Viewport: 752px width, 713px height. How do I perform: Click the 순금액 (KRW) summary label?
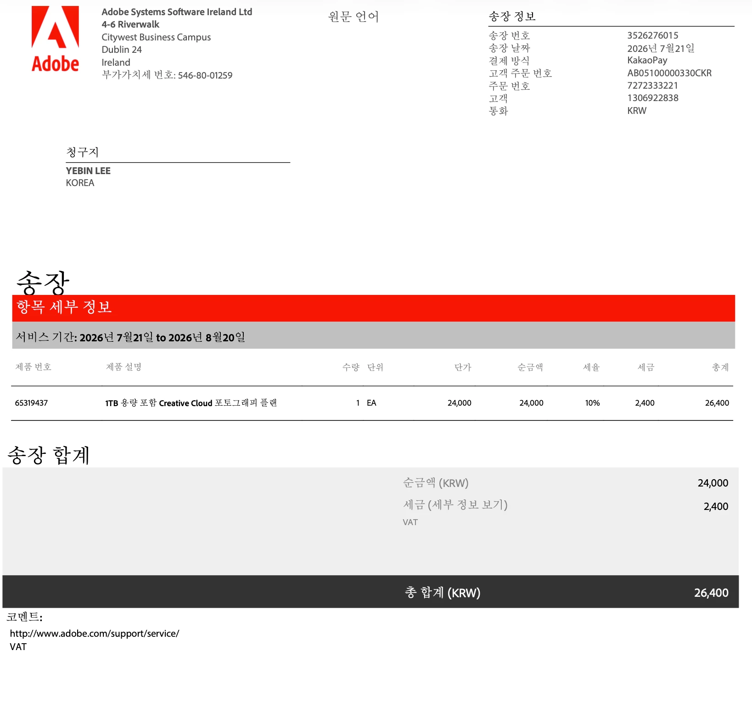coord(436,483)
